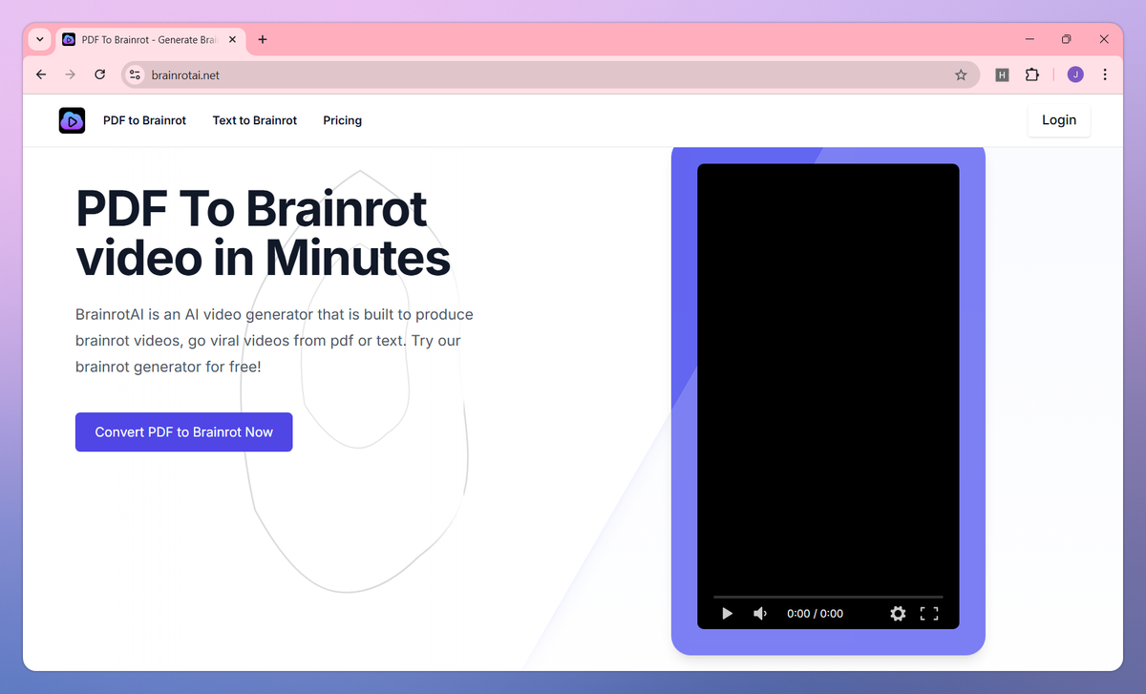The height and width of the screenshot is (694, 1146).
Task: Click the Login button
Action: pos(1058,120)
